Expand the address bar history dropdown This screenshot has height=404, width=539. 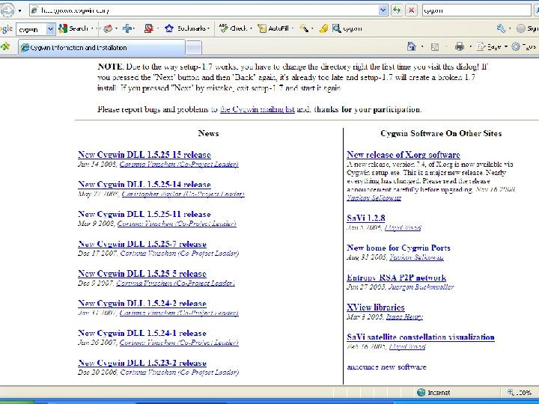click(x=383, y=10)
